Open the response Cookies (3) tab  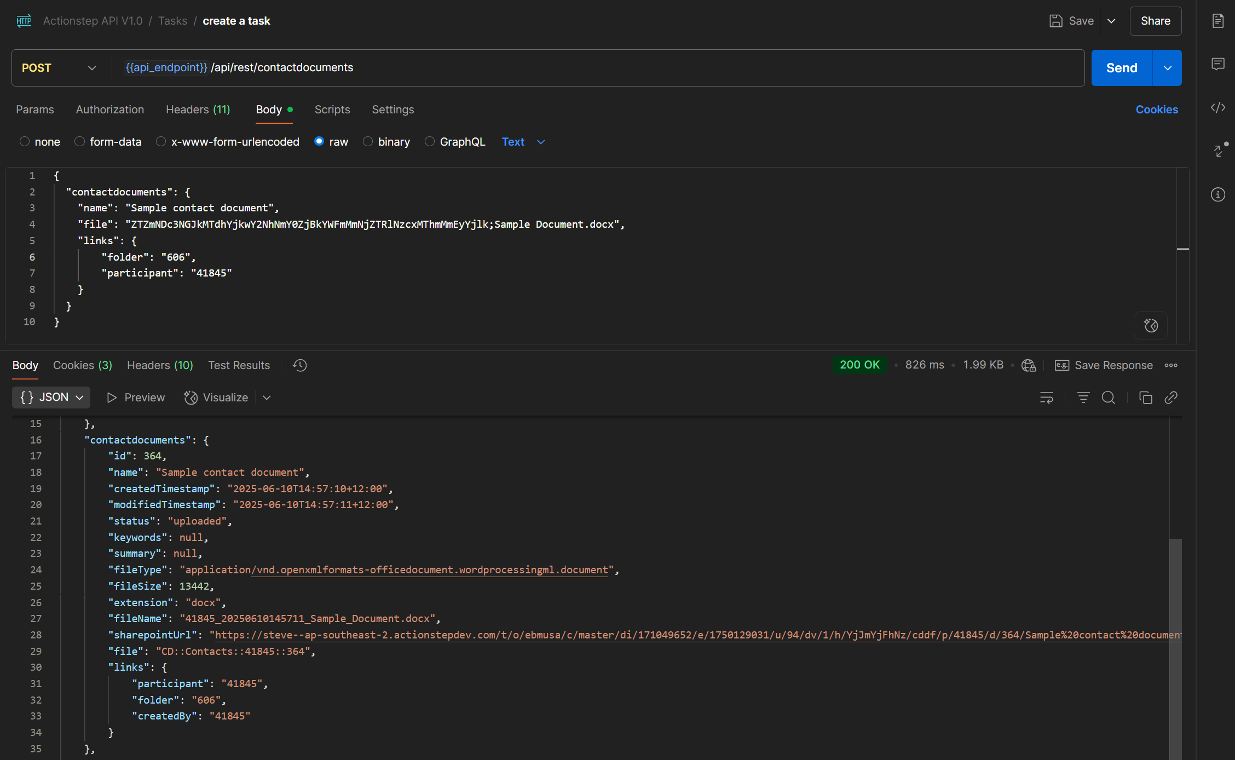[x=83, y=365]
